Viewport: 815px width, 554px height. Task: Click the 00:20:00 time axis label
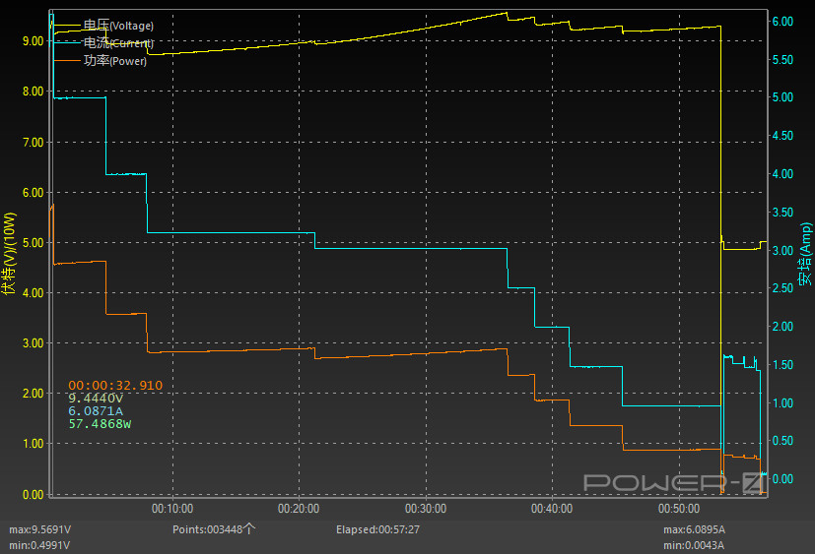tap(299, 509)
